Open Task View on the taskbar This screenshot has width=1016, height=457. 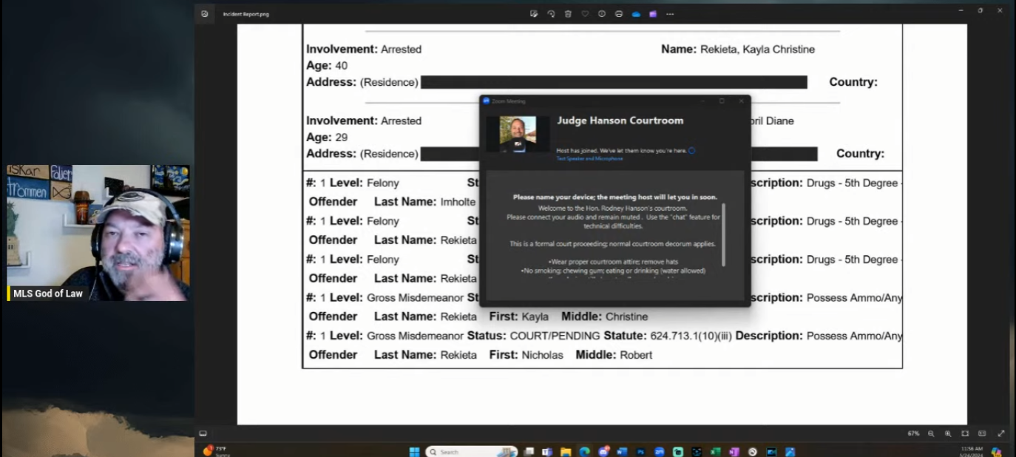click(x=529, y=451)
